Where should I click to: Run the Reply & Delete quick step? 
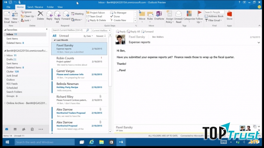pos(96,20)
